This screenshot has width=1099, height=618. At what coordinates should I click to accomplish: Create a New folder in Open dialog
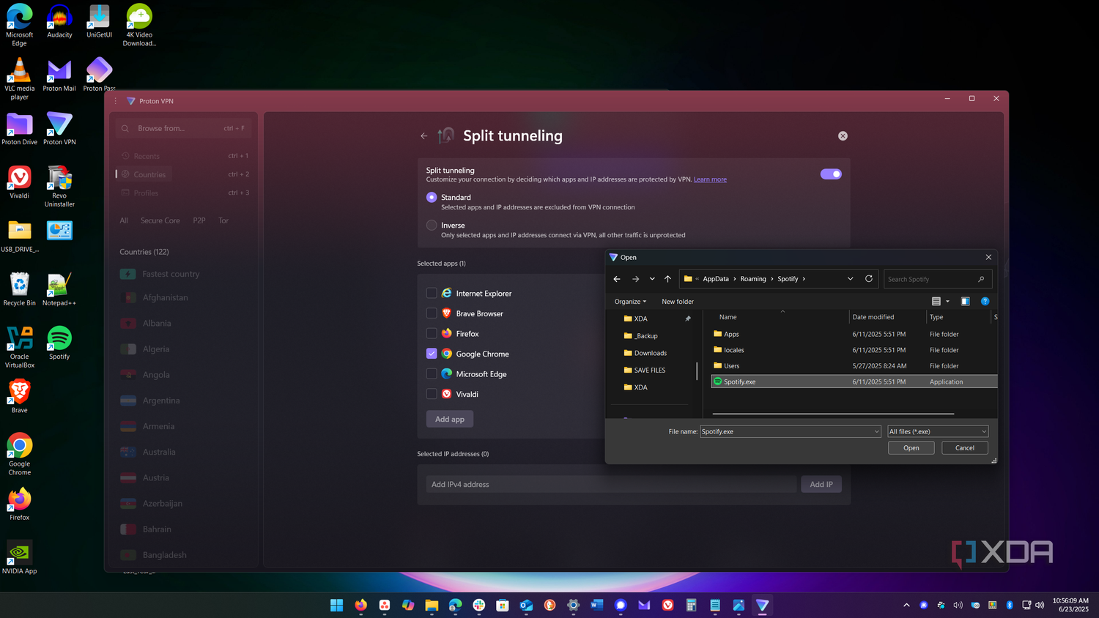click(x=678, y=302)
